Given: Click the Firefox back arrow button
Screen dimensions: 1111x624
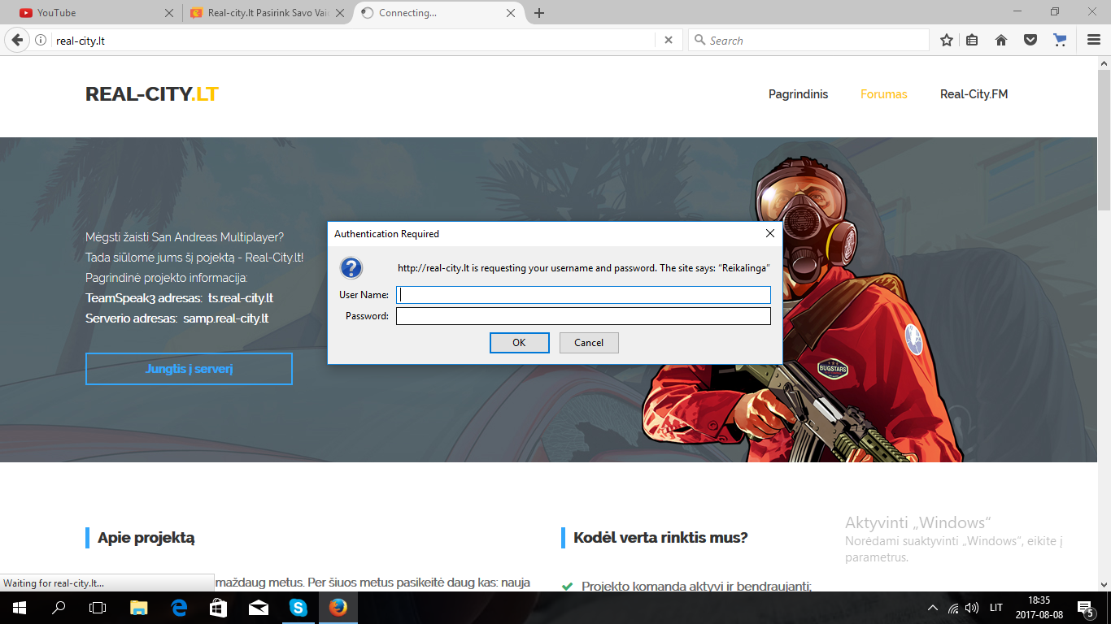Looking at the screenshot, I should [16, 40].
